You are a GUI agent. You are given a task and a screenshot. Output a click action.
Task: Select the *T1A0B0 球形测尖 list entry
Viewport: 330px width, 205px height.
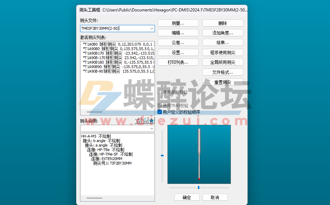pos(111,44)
